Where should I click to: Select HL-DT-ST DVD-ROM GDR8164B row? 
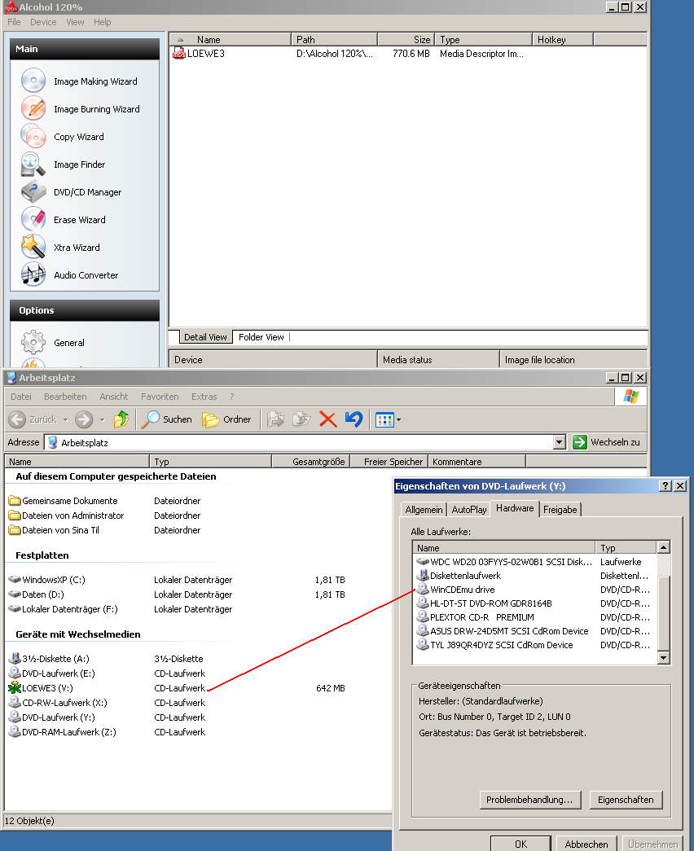point(484,603)
